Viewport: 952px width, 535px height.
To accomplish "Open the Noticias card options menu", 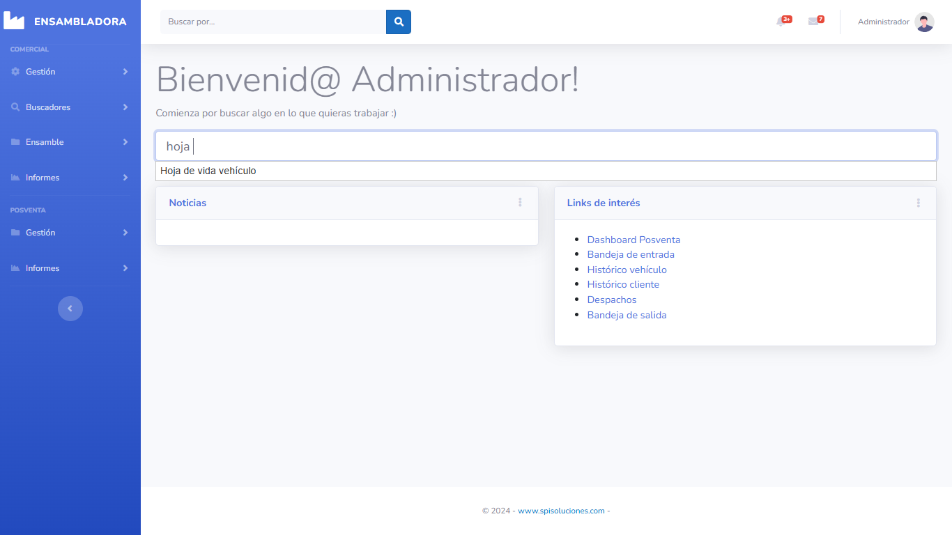I will pos(520,203).
